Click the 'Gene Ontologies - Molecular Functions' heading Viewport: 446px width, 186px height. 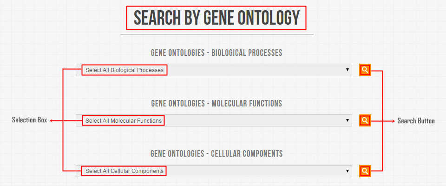[216, 103]
